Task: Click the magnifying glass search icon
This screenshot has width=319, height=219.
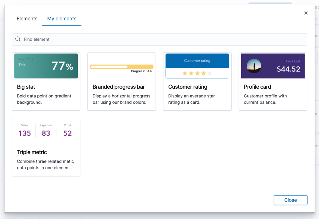Action: point(18,39)
